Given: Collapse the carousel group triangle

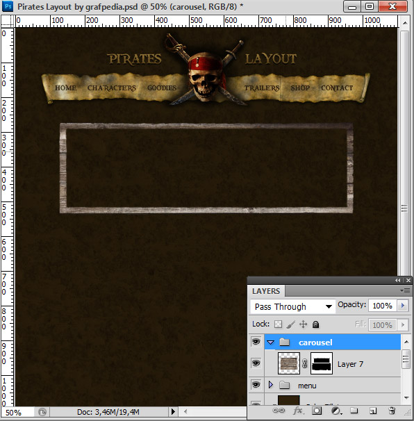Looking at the screenshot, I should pyautogui.click(x=270, y=342).
